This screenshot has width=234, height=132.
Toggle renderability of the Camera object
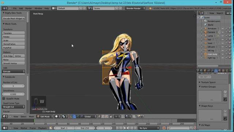click(230, 32)
